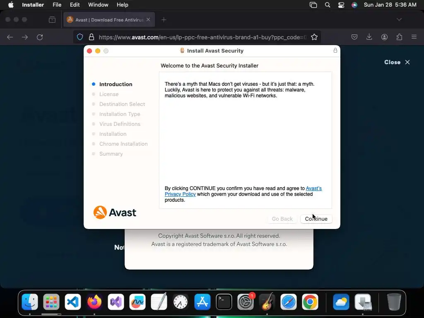Screen dimensions: 424x318
Task: Open the Firefox Downloads panel
Action: 369,37
